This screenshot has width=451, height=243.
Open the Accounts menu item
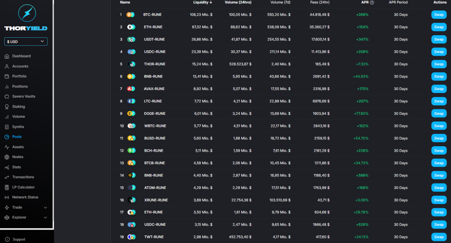20,66
